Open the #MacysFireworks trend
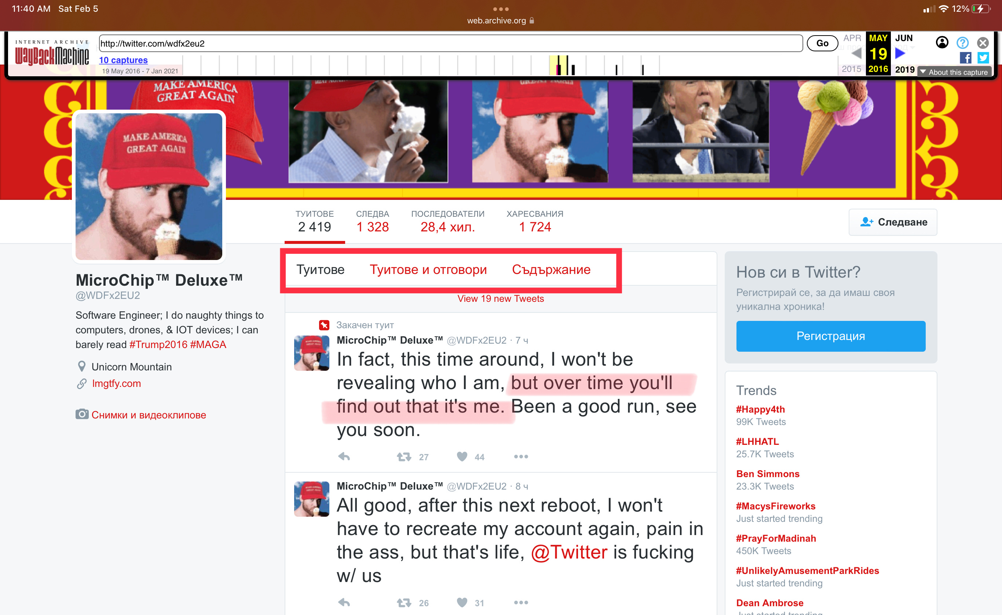Viewport: 1002px width, 615px height. 775,506
